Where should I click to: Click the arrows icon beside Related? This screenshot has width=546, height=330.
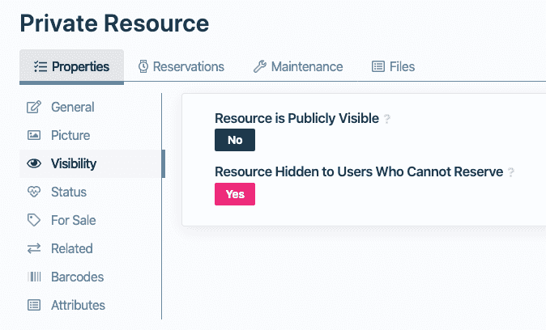tap(34, 248)
